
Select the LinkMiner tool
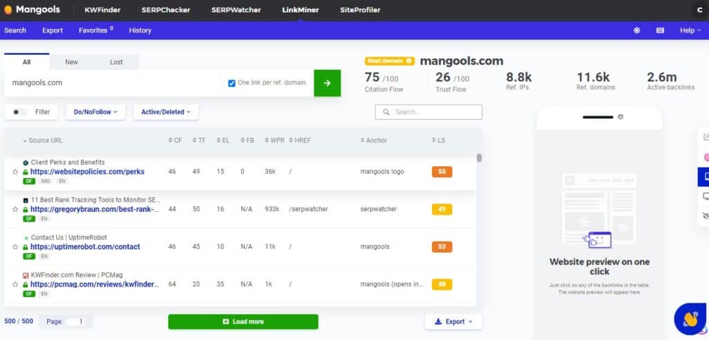click(x=300, y=10)
